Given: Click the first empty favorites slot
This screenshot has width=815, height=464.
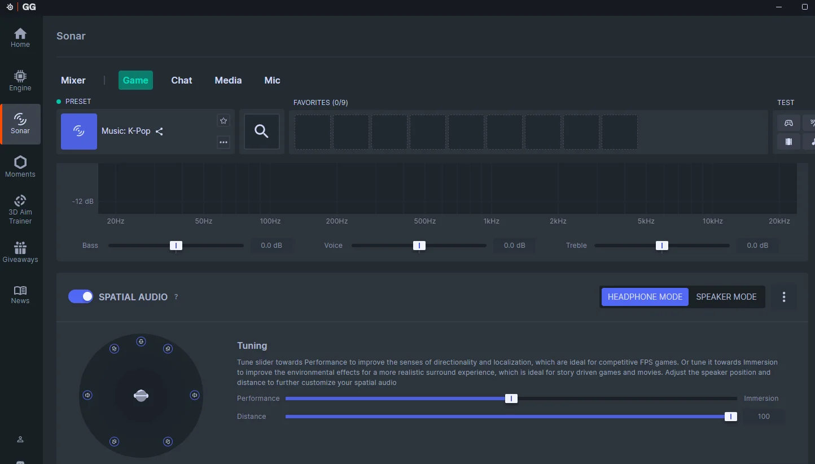Looking at the screenshot, I should pyautogui.click(x=313, y=132).
